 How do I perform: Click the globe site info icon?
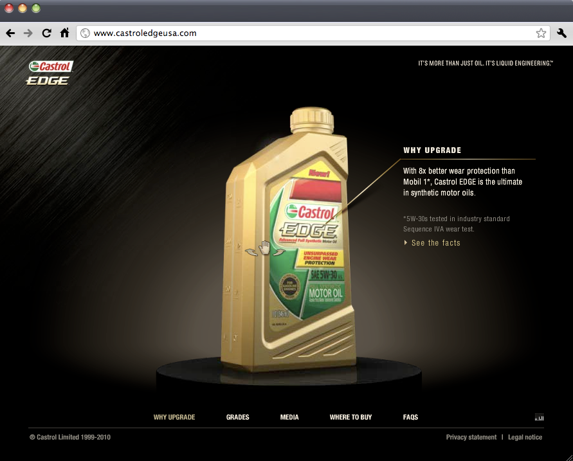click(x=85, y=33)
